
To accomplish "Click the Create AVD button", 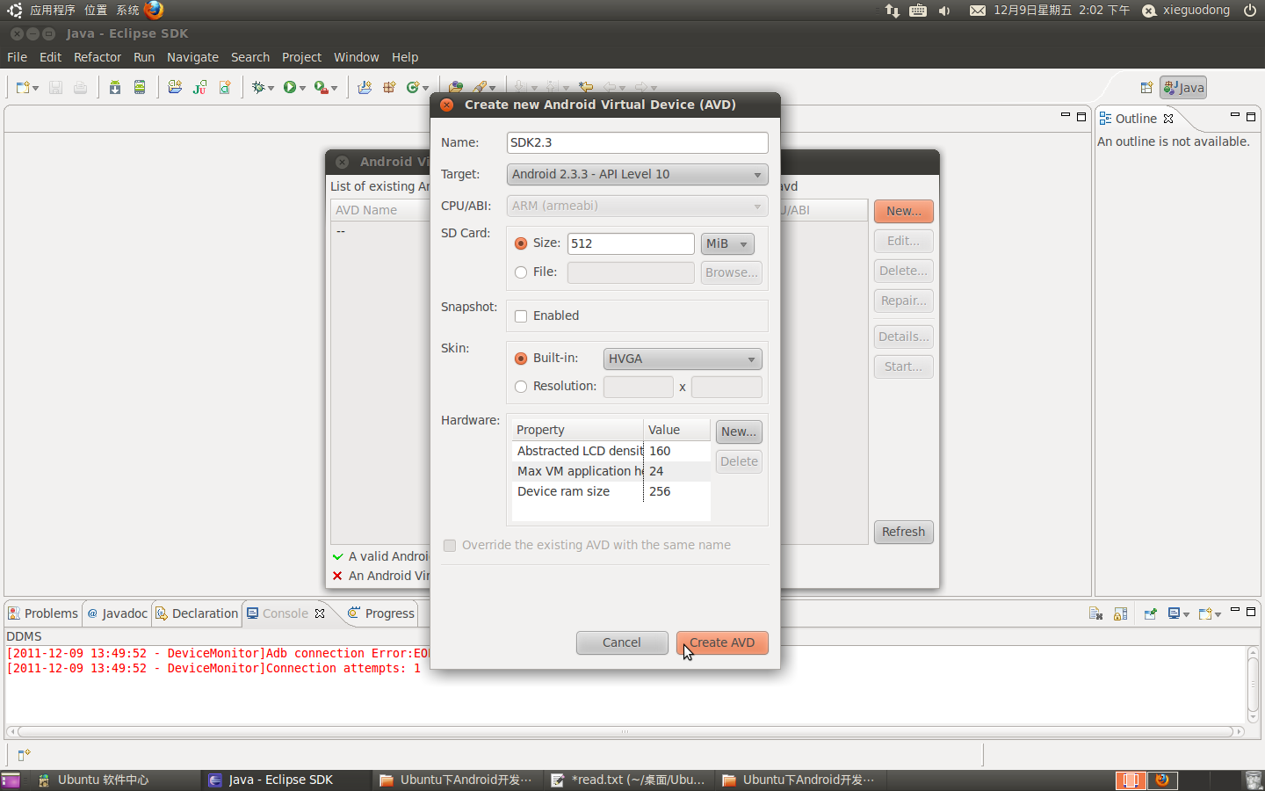I will [x=722, y=642].
